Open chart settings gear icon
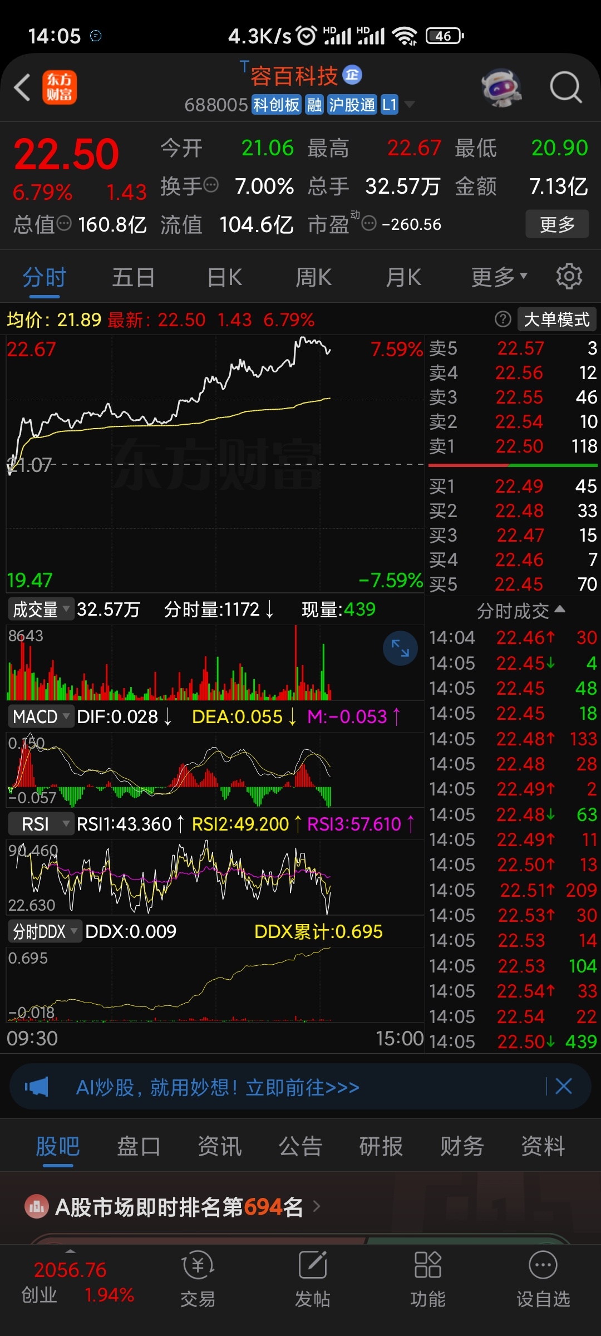Image resolution: width=601 pixels, height=1336 pixels. tap(569, 277)
